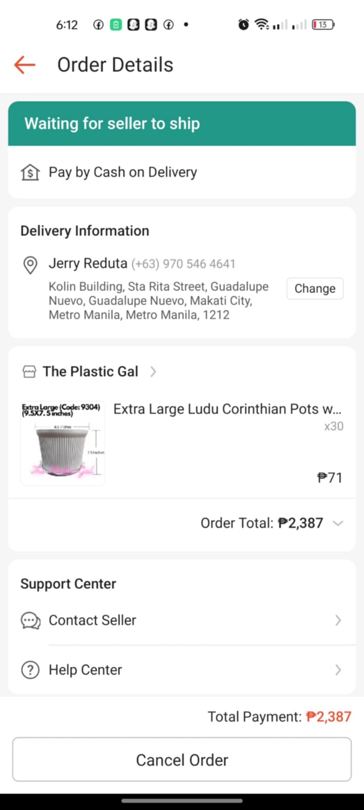Screen dimensions: 364x810
Task: Expand the Order Total breakdown chevron
Action: point(338,523)
